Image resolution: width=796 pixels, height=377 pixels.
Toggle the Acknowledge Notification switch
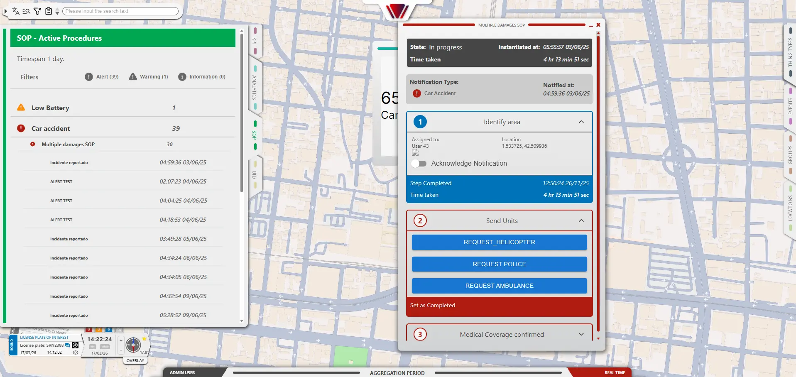(419, 164)
